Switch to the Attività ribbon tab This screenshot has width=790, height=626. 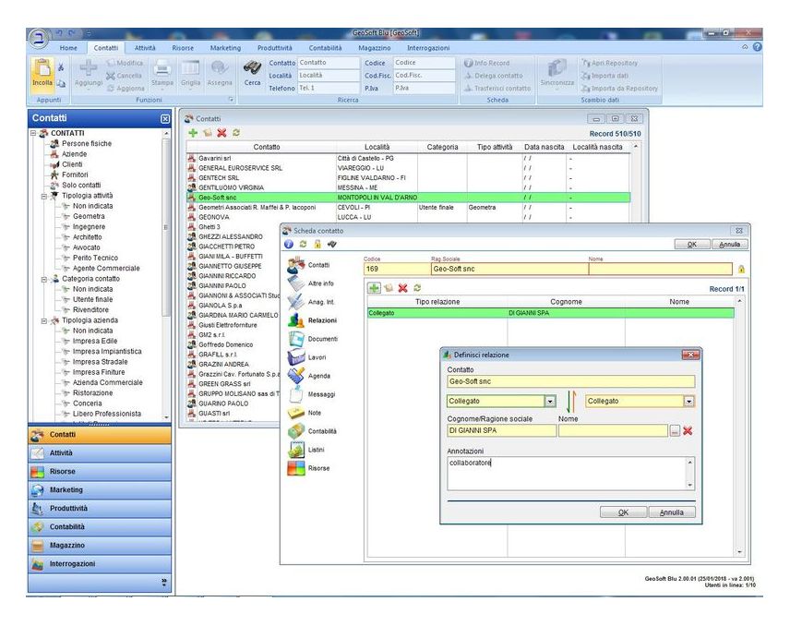145,48
